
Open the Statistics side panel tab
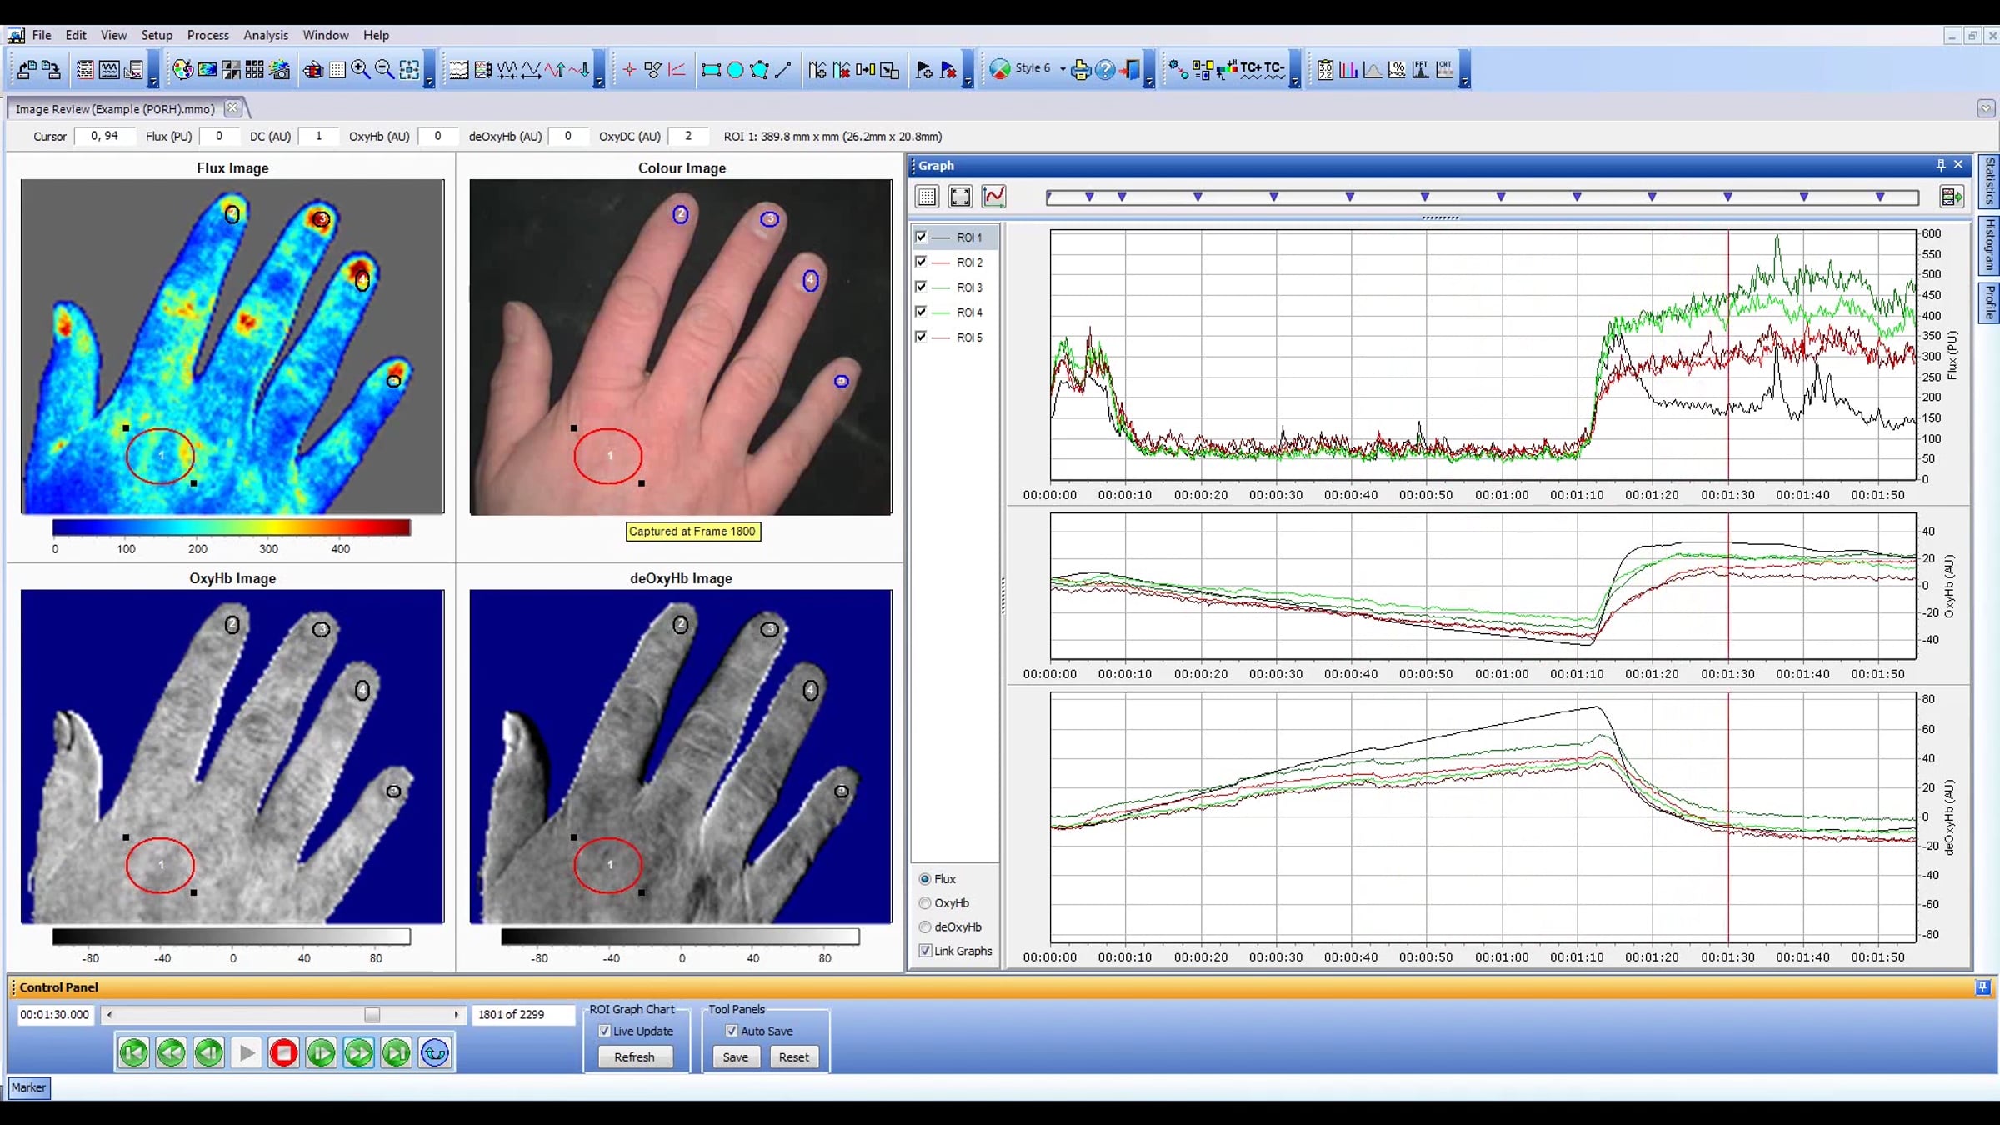pos(1989,181)
